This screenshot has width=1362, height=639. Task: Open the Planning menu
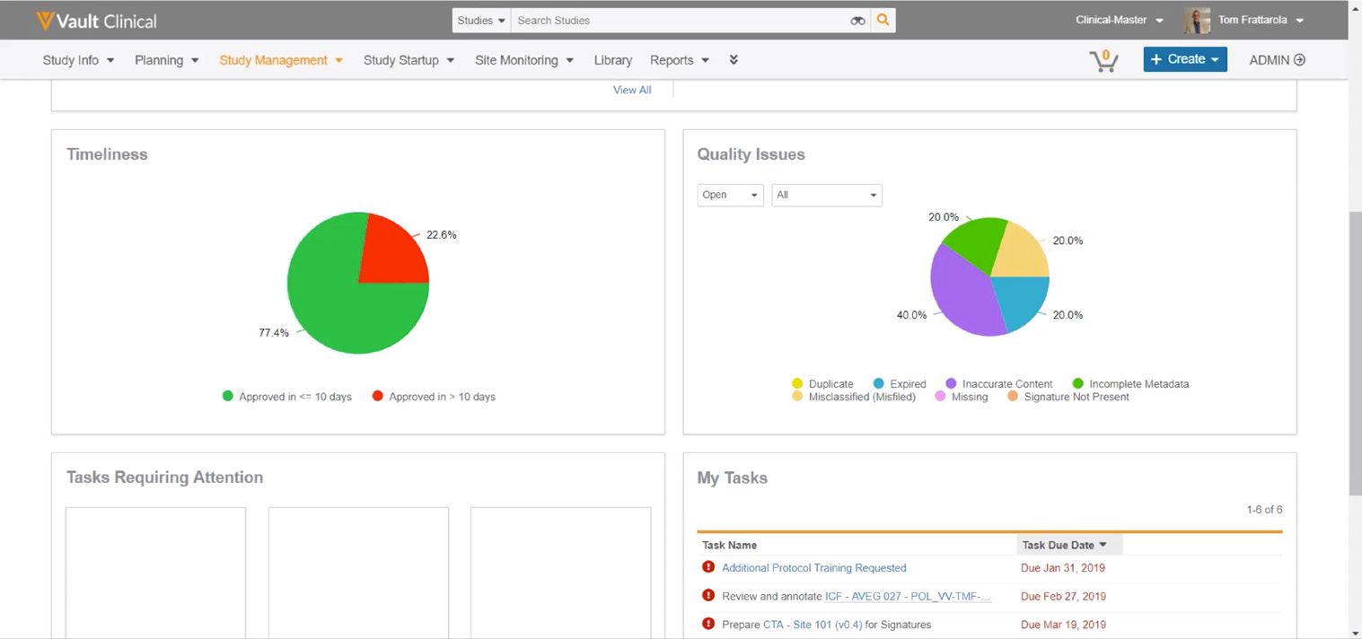[166, 60]
